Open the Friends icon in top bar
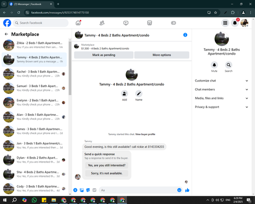255x204 pixels. [102, 23]
